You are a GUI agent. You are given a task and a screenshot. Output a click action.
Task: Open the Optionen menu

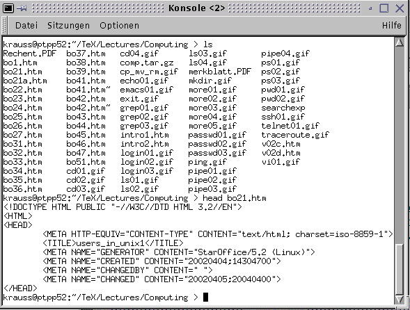(x=119, y=26)
